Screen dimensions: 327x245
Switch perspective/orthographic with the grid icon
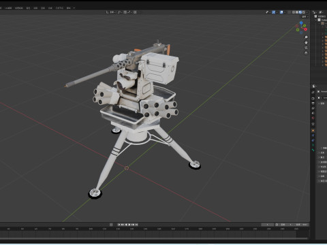click(x=306, y=53)
